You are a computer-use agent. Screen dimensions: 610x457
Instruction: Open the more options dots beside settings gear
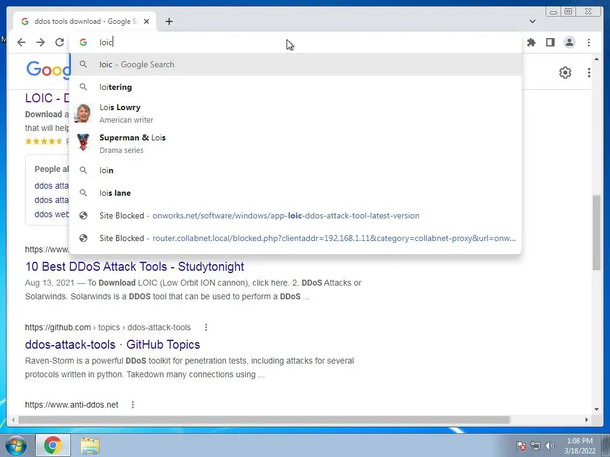pyautogui.click(x=589, y=72)
